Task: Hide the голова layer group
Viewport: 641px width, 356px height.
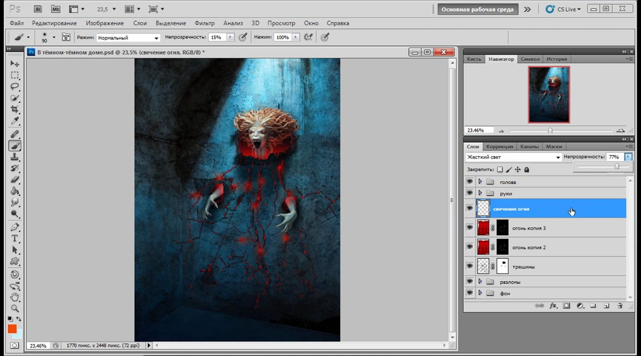Action: [x=470, y=182]
